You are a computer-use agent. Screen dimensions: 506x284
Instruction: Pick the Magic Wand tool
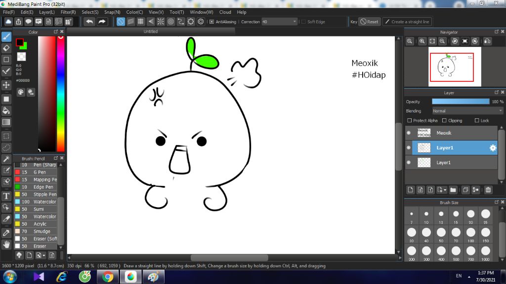coord(6,159)
